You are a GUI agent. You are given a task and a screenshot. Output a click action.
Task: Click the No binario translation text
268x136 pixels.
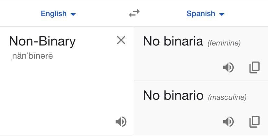pyautogui.click(x=173, y=95)
